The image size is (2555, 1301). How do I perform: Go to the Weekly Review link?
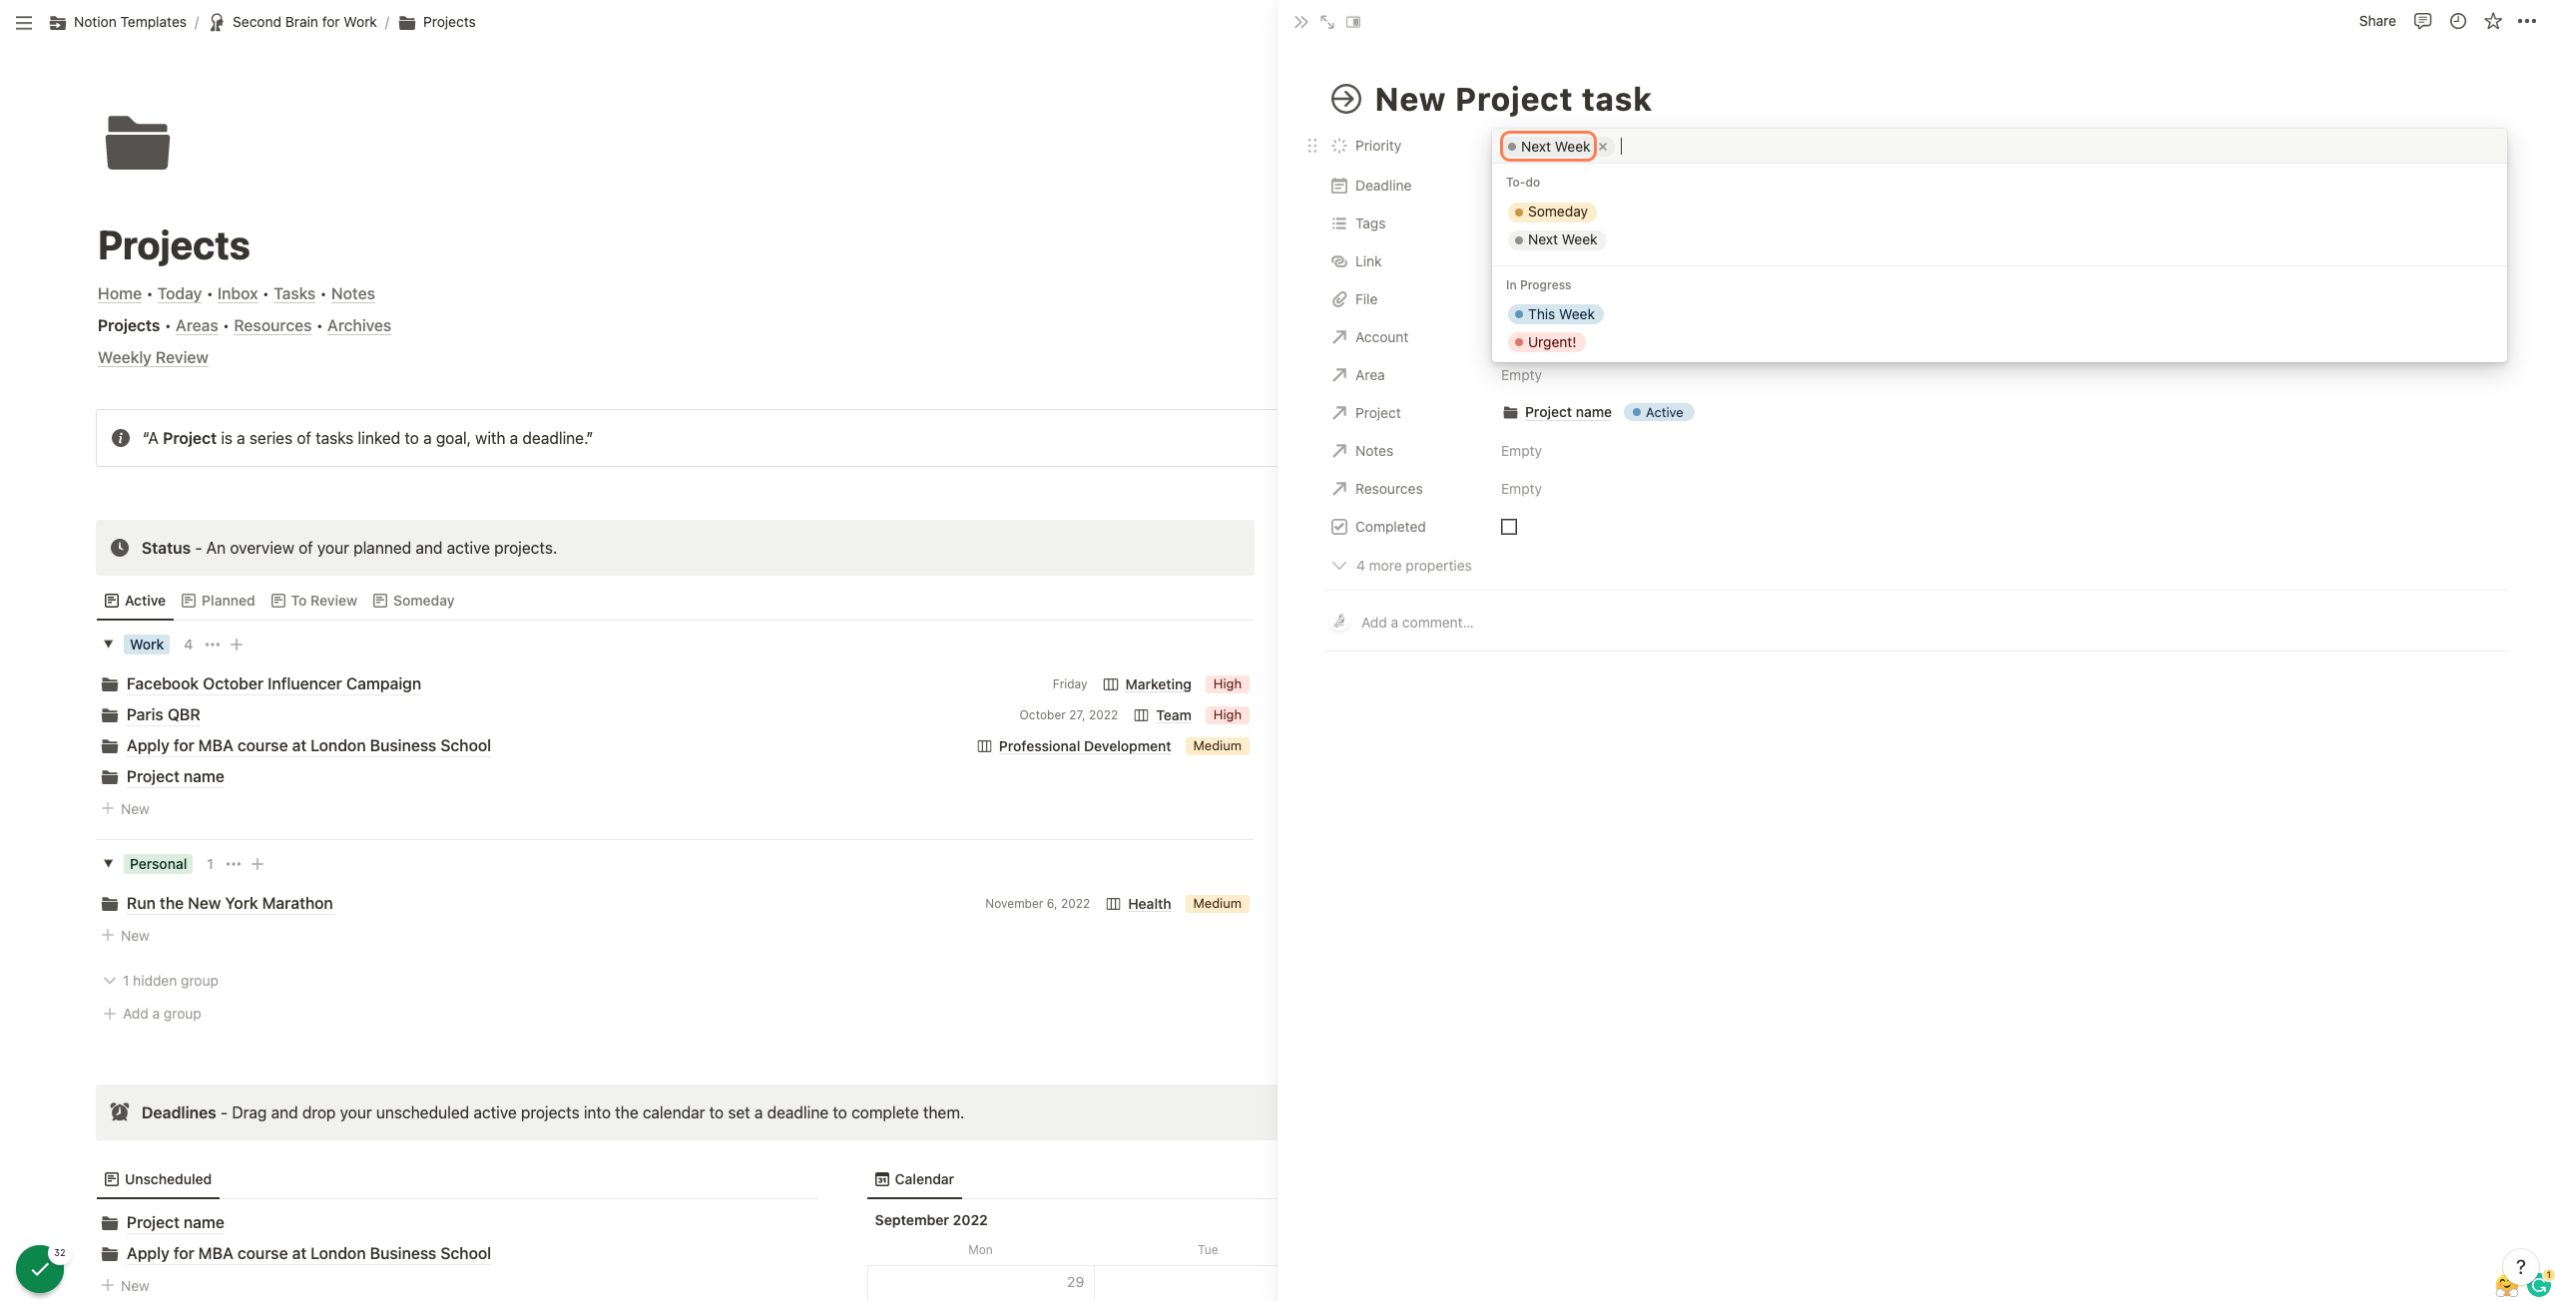(x=153, y=357)
